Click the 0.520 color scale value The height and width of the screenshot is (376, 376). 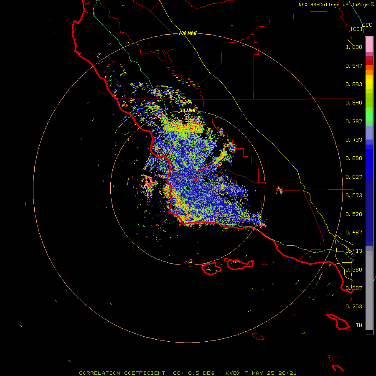click(354, 214)
